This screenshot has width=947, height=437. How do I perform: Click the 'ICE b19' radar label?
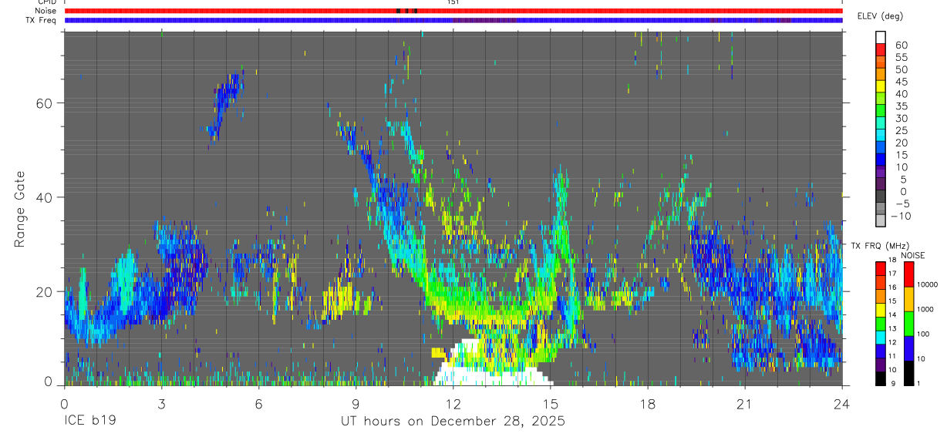[x=89, y=422]
